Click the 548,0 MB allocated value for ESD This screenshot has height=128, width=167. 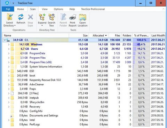pos(103,71)
